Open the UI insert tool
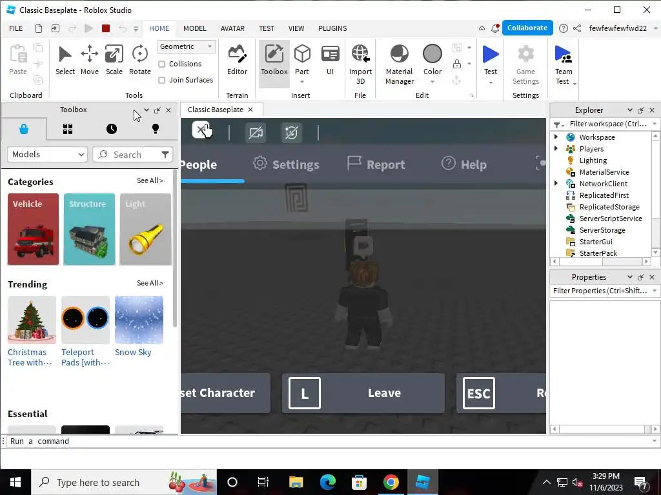The height and width of the screenshot is (495, 661). [330, 60]
